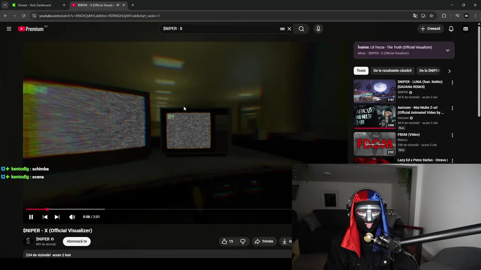Clear the search box with the X icon
The height and width of the screenshot is (270, 481).
tap(289, 28)
